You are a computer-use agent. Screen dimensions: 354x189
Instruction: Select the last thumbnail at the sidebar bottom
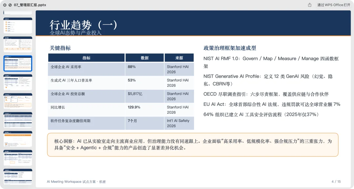pyautogui.click(x=18, y=177)
